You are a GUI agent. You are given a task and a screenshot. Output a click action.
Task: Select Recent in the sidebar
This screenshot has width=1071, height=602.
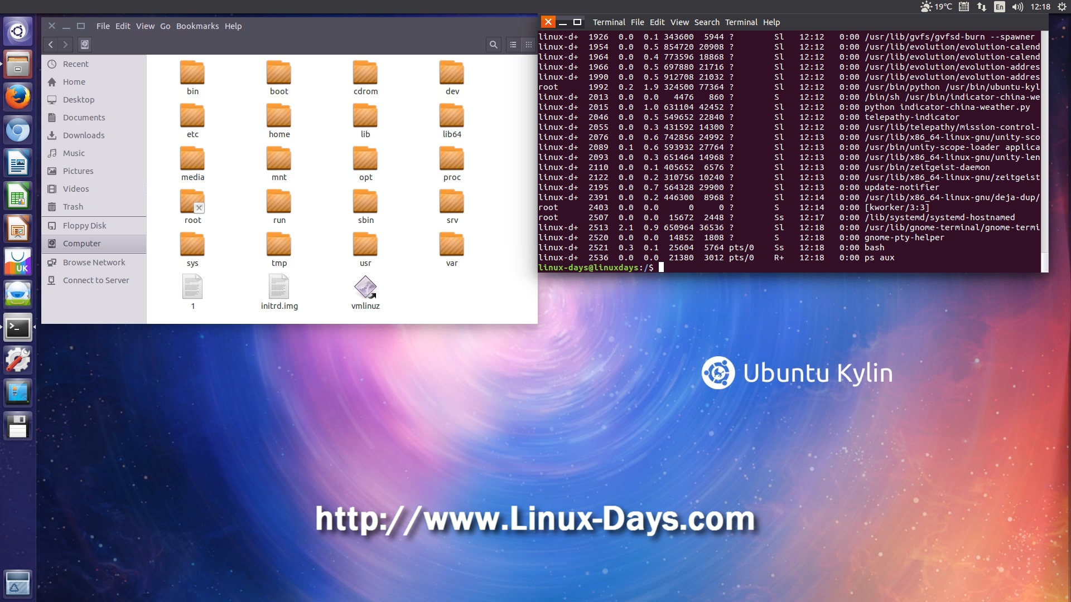(94, 64)
